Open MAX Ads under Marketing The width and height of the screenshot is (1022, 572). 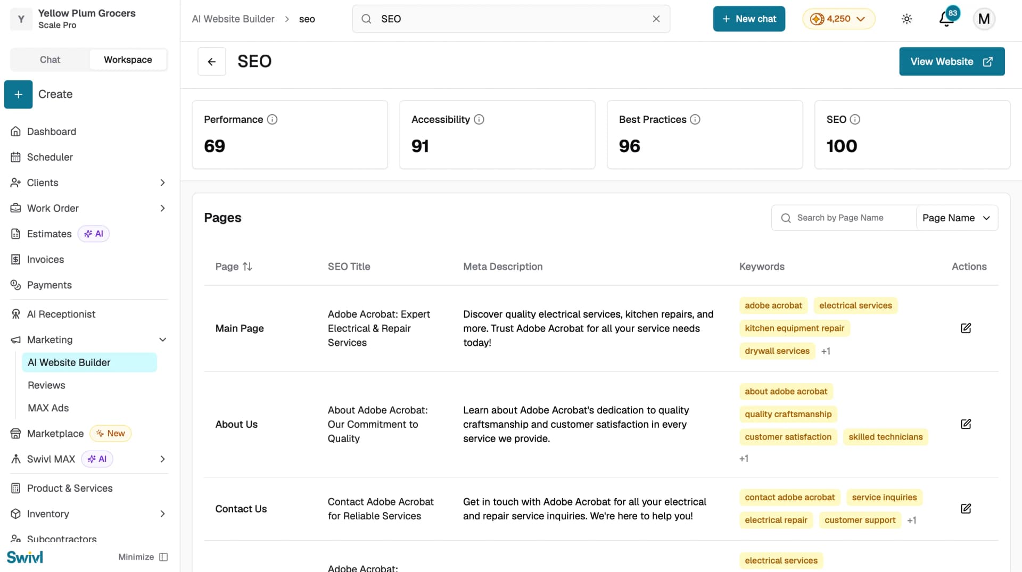pos(48,408)
